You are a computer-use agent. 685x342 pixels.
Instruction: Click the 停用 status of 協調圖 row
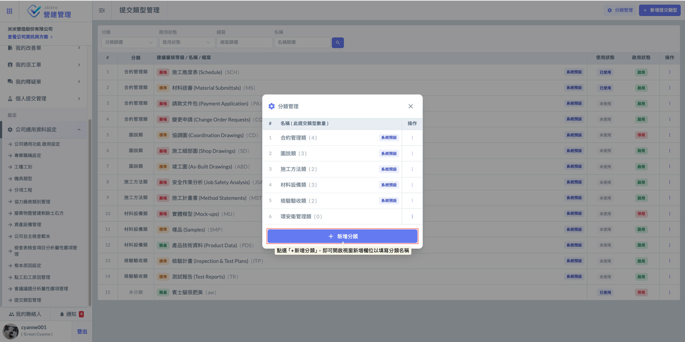[641, 135]
